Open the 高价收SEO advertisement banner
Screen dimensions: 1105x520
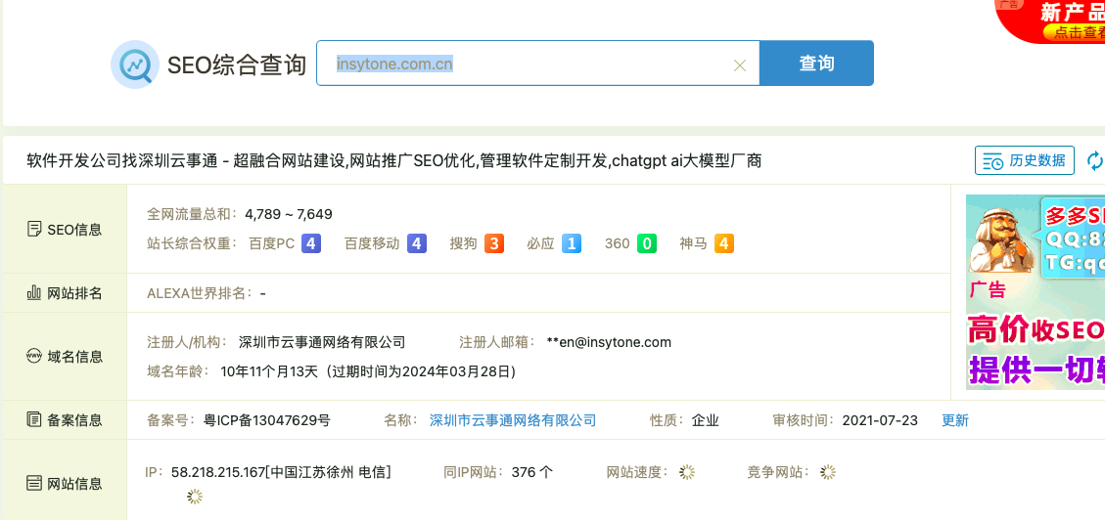pos(1035,293)
